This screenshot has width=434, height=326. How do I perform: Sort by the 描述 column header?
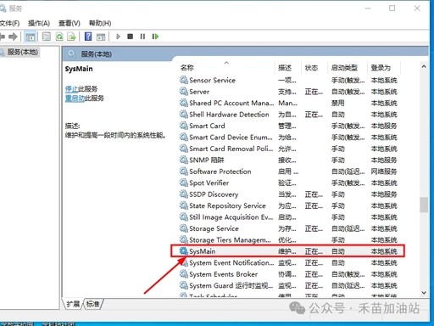(x=285, y=68)
